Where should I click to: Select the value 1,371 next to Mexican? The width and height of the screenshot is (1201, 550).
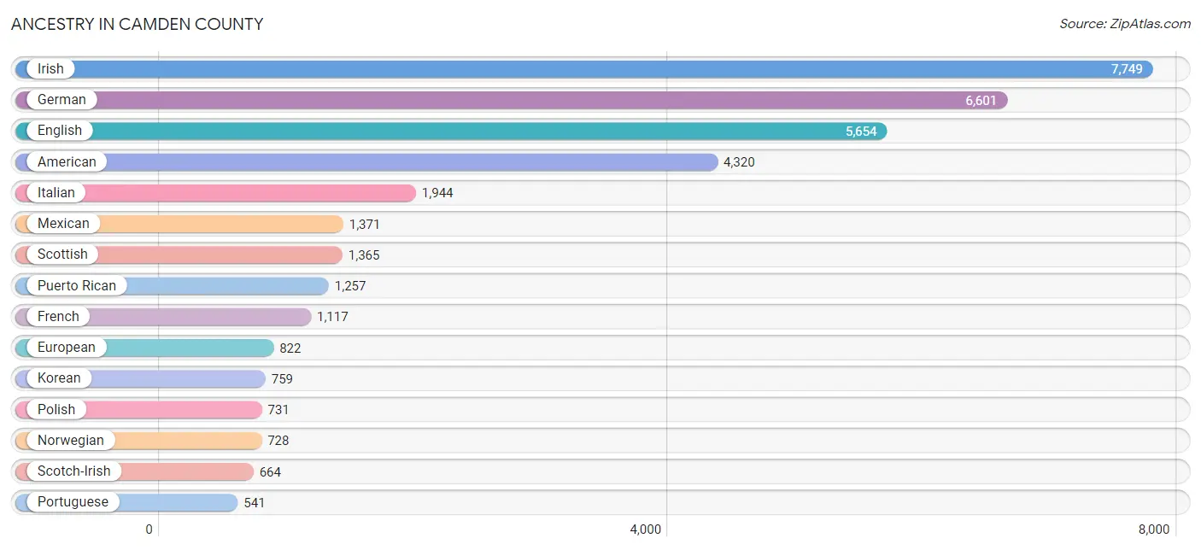coord(365,225)
